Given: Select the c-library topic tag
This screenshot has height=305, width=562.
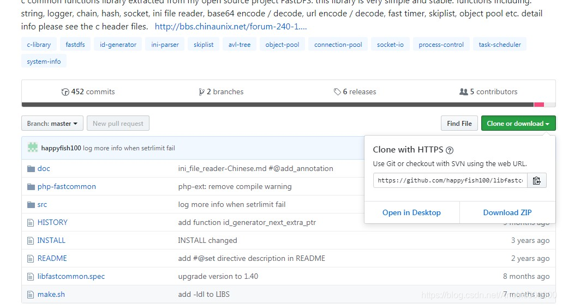Looking at the screenshot, I should 39,45.
